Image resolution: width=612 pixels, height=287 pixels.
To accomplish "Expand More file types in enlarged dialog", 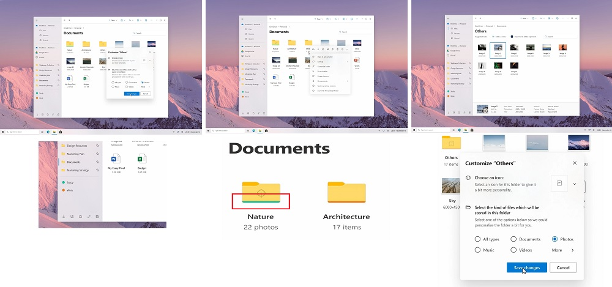I will pos(563,250).
